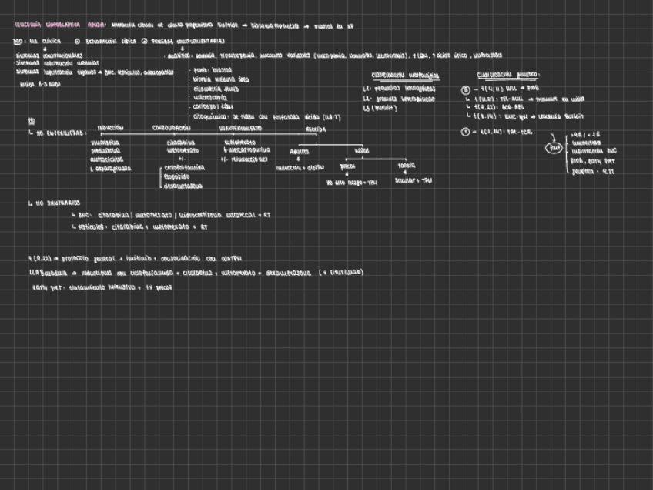Click the underlined "Clasificación morfológica" heading
Image resolution: width=653 pixels, height=490 pixels.
tap(405, 76)
